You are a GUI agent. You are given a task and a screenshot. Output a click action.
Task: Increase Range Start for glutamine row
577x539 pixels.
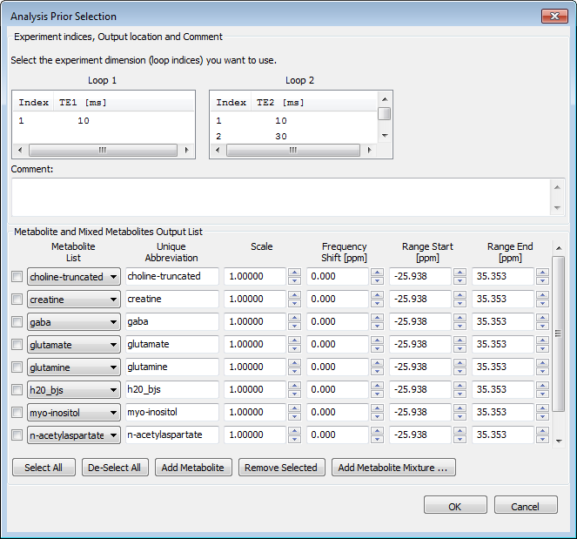click(460, 363)
